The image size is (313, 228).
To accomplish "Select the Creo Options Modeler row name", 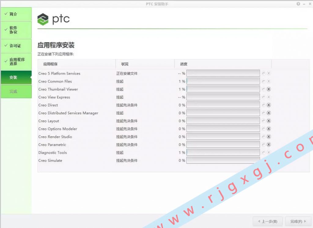I will pyautogui.click(x=58, y=129).
